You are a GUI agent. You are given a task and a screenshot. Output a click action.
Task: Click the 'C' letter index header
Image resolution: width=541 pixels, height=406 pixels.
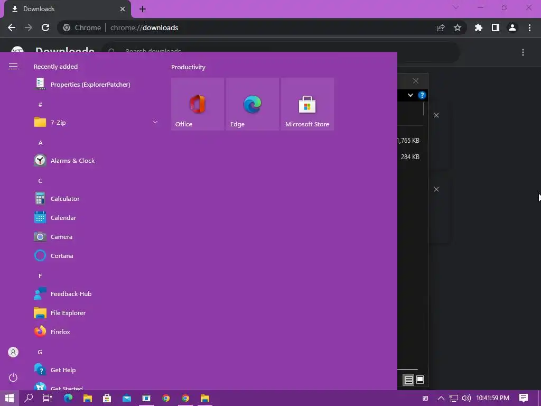(x=40, y=181)
